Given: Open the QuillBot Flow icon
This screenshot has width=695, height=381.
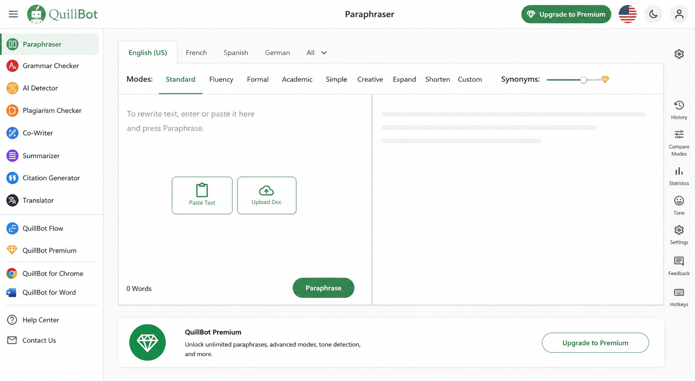Looking at the screenshot, I should 12,228.
